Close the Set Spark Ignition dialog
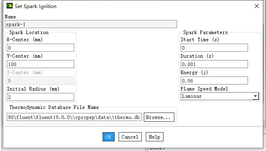 point(257,6)
